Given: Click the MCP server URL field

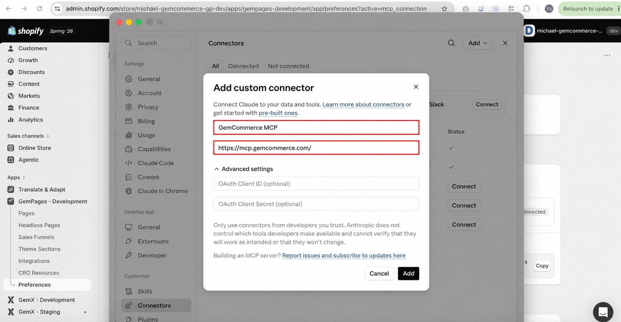Looking at the screenshot, I should (x=316, y=148).
